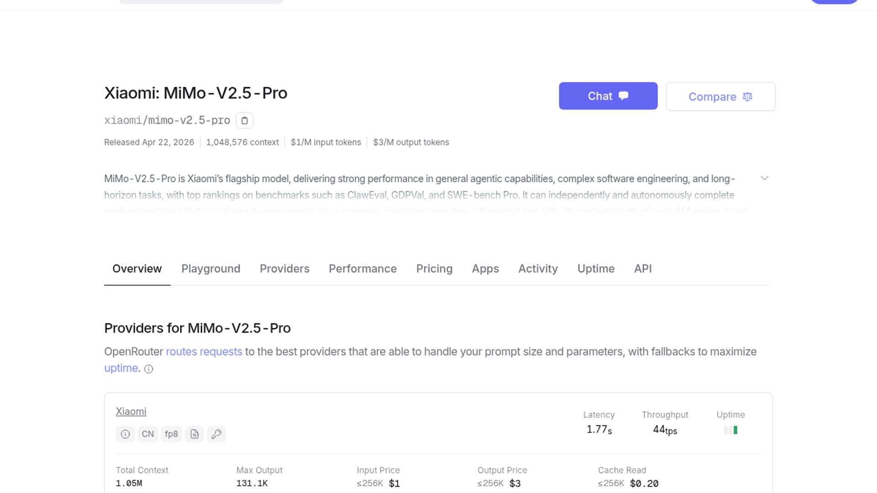Open the Xiaomi provider link
877x493 pixels.
pos(131,412)
